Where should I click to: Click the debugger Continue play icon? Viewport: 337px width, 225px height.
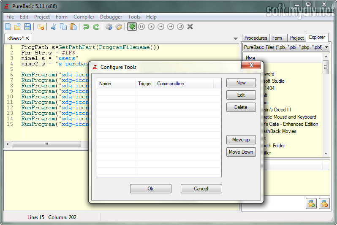pyautogui.click(x=151, y=27)
